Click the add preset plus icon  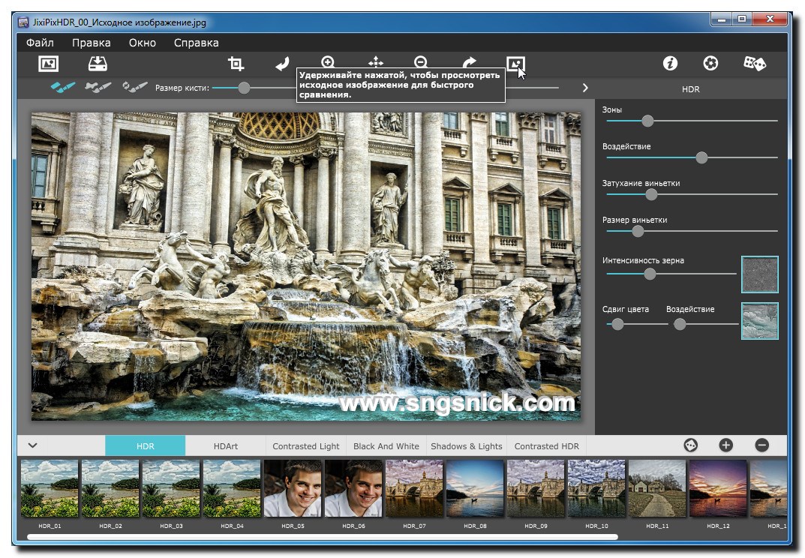tap(726, 445)
